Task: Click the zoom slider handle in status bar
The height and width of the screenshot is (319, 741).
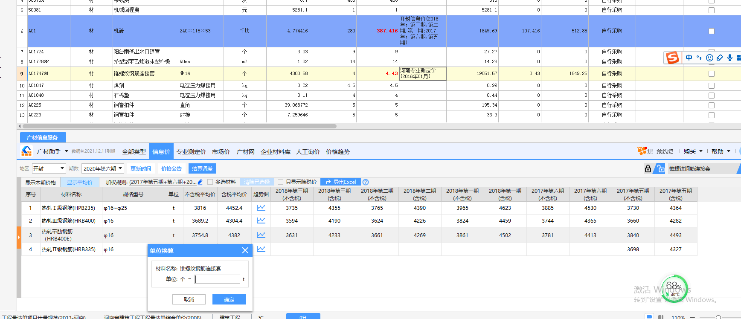Action: [718, 317]
